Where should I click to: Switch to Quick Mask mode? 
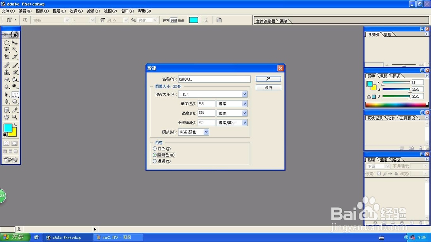(x=14, y=143)
